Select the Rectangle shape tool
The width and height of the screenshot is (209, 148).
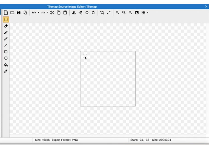coord(6,52)
